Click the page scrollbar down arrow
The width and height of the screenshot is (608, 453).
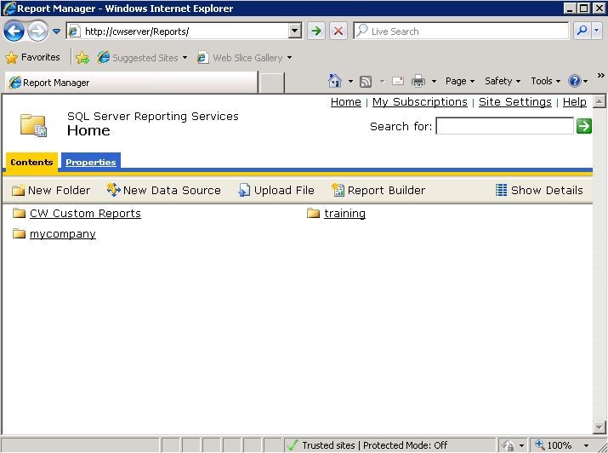pos(599,427)
